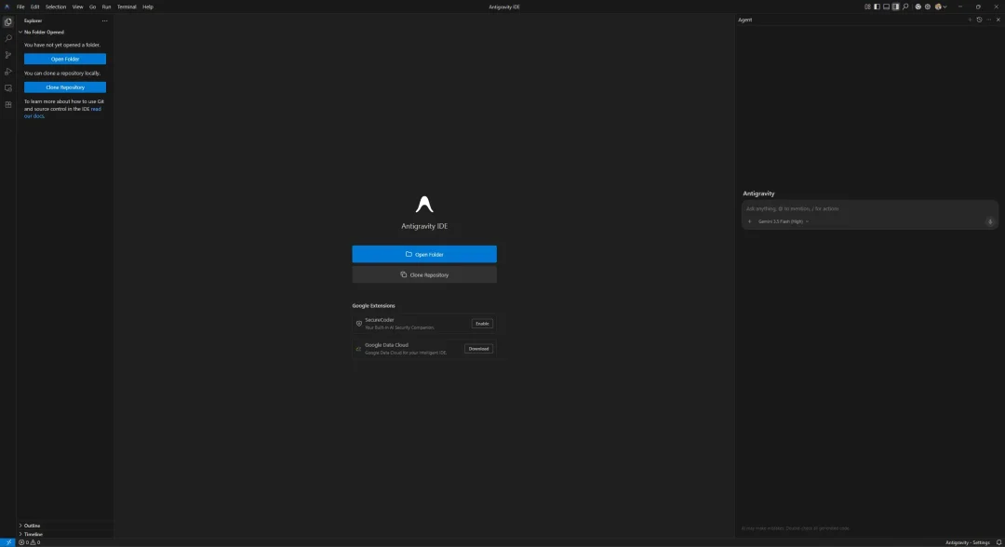This screenshot has height=547, width=1005.
Task: Expand the Outline section
Action: 32,526
